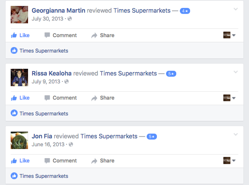This screenshot has width=249, height=185.
Task: Like Jon Fia's review with the thumbs-up icon
Action: point(20,161)
